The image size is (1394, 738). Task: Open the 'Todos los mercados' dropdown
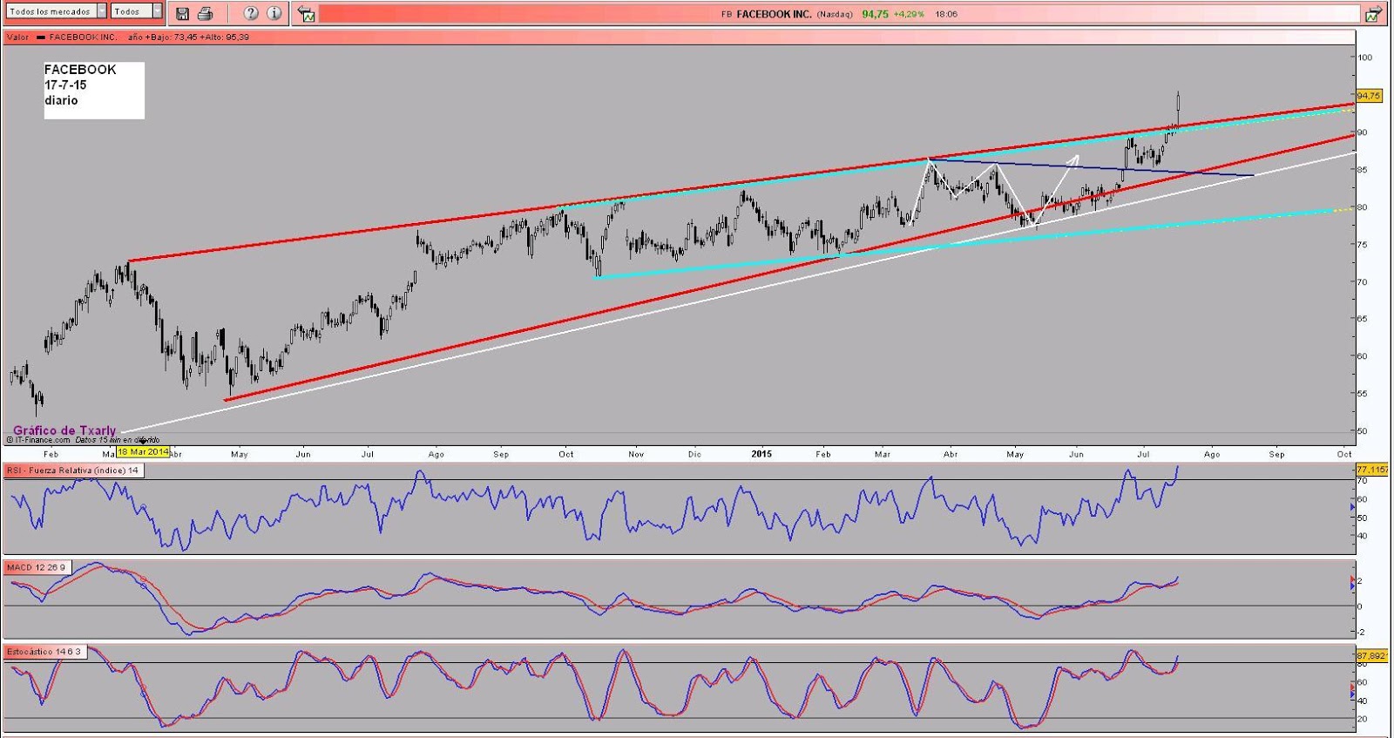pyautogui.click(x=57, y=11)
